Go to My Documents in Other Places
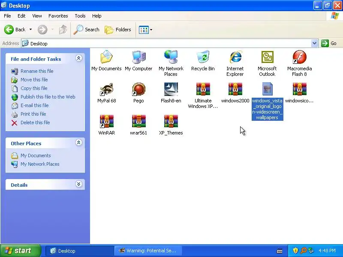This screenshot has width=343, height=257. coord(31,155)
